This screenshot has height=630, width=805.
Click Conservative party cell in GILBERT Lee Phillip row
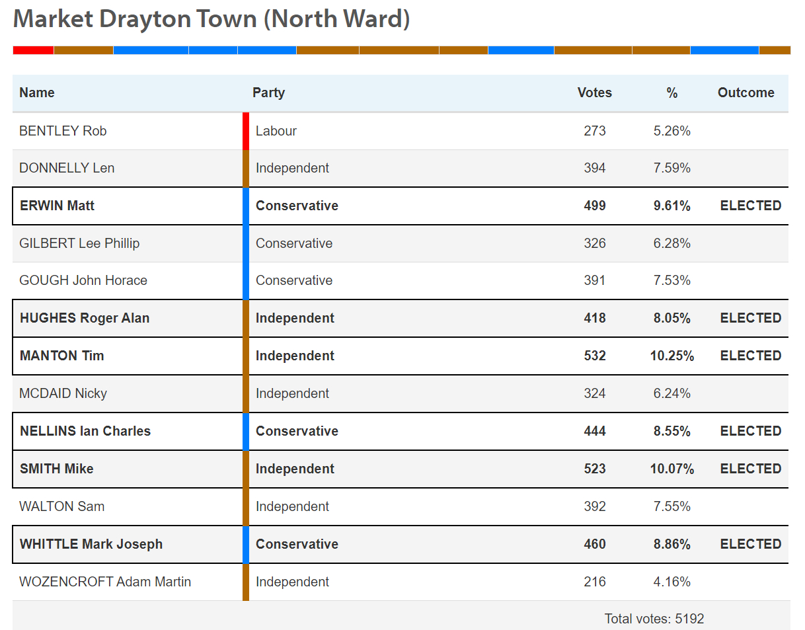point(294,243)
